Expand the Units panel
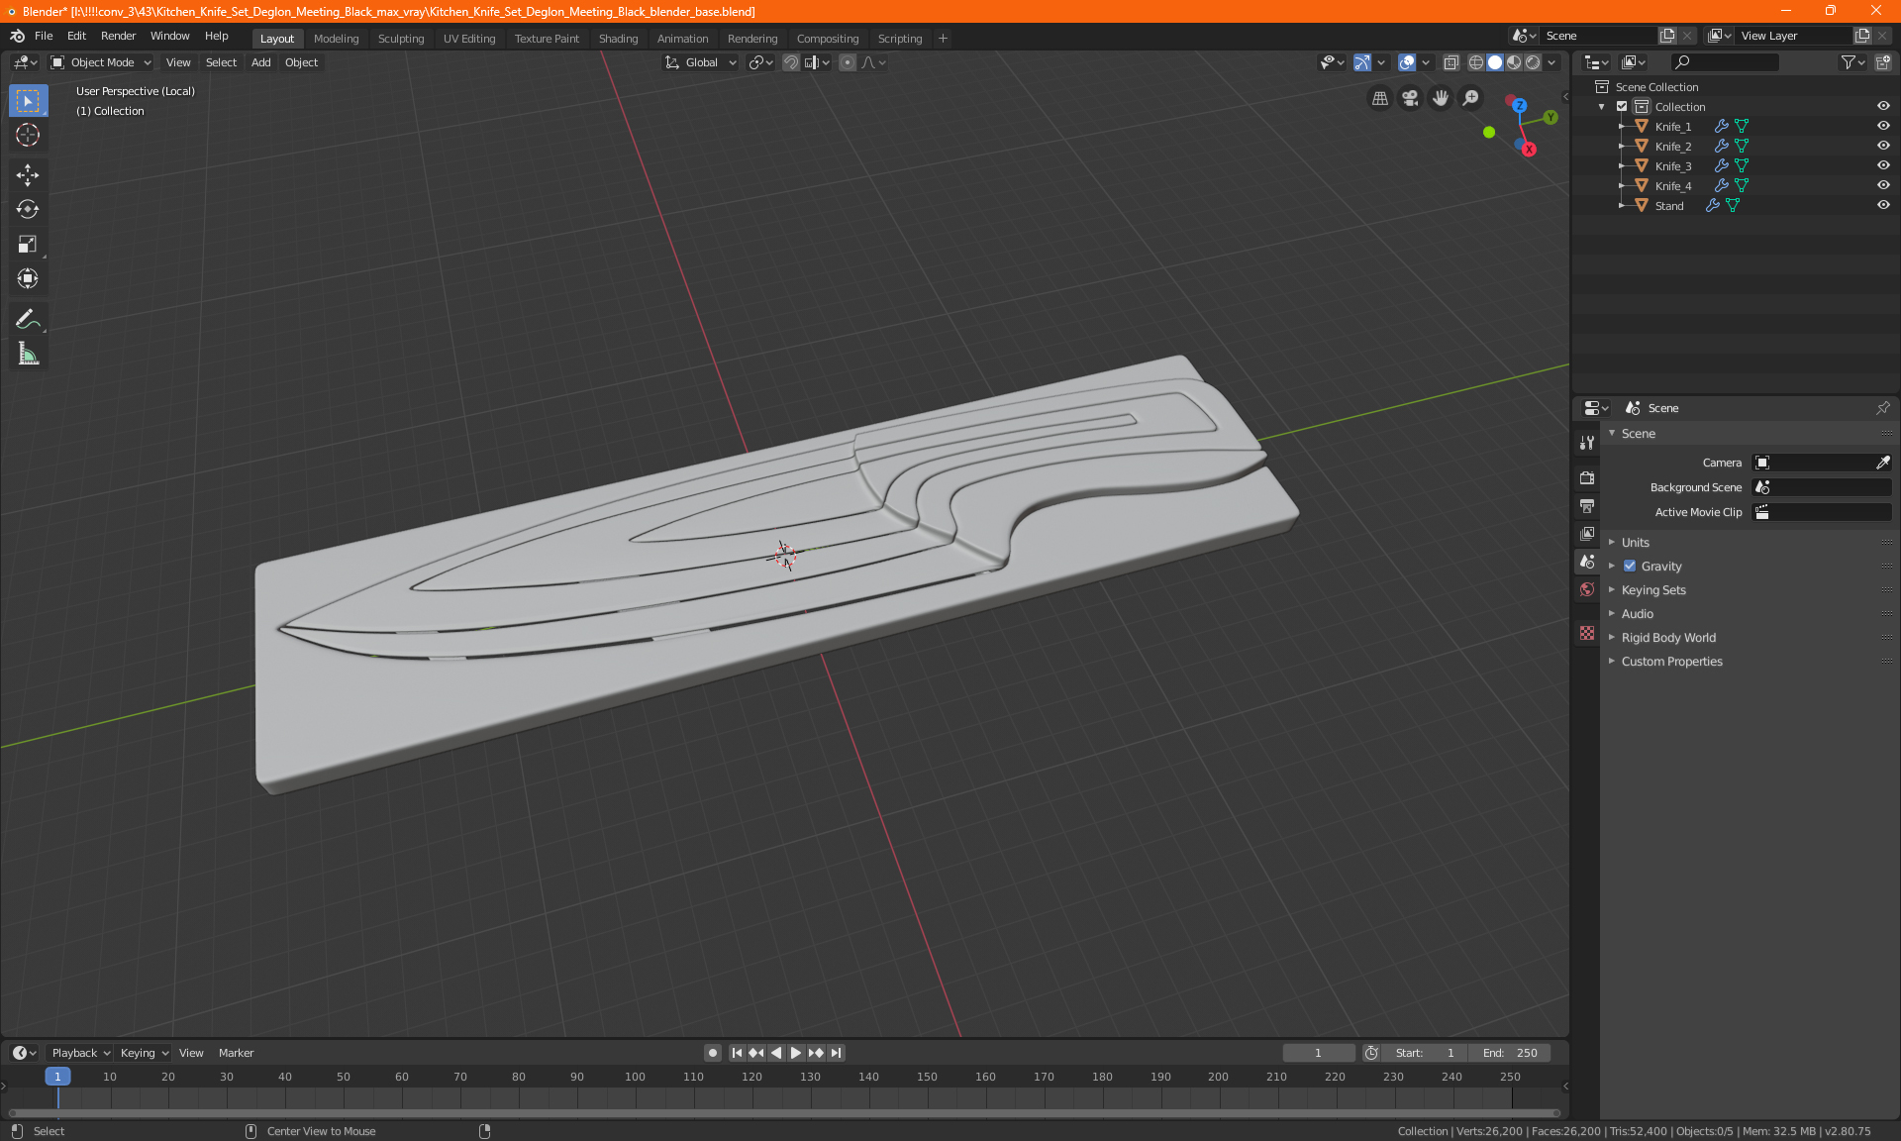 pyautogui.click(x=1636, y=543)
